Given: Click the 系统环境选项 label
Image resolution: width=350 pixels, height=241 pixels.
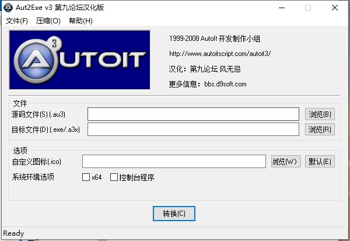Looking at the screenshot, I should click(x=33, y=177).
